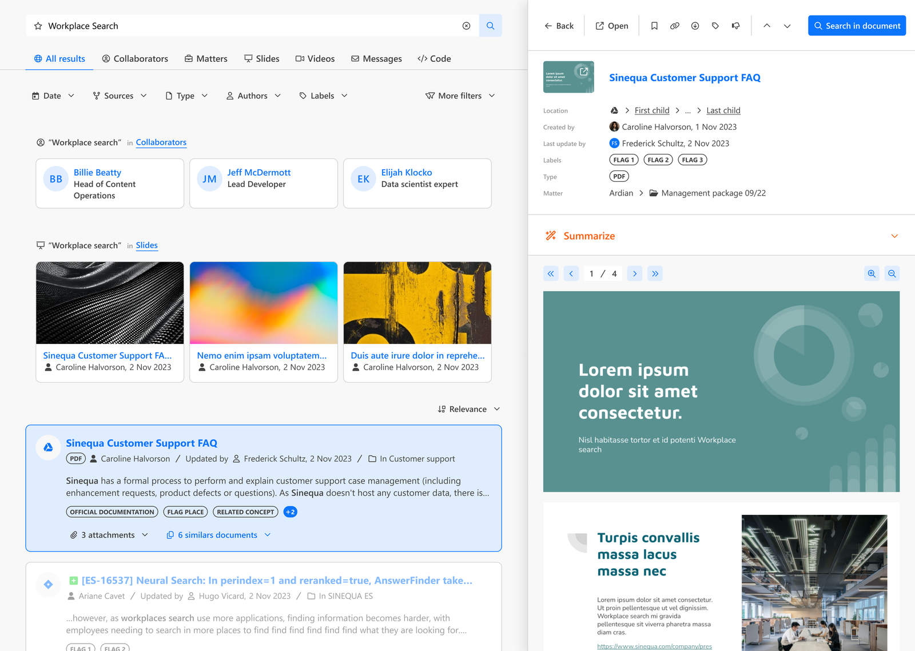Image resolution: width=915 pixels, height=651 pixels.
Task: Switch to Messages tab
Action: [x=376, y=58]
